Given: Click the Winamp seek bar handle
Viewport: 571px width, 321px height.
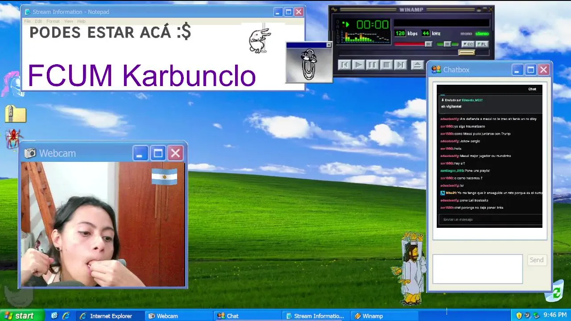Looking at the screenshot, I should 467,53.
